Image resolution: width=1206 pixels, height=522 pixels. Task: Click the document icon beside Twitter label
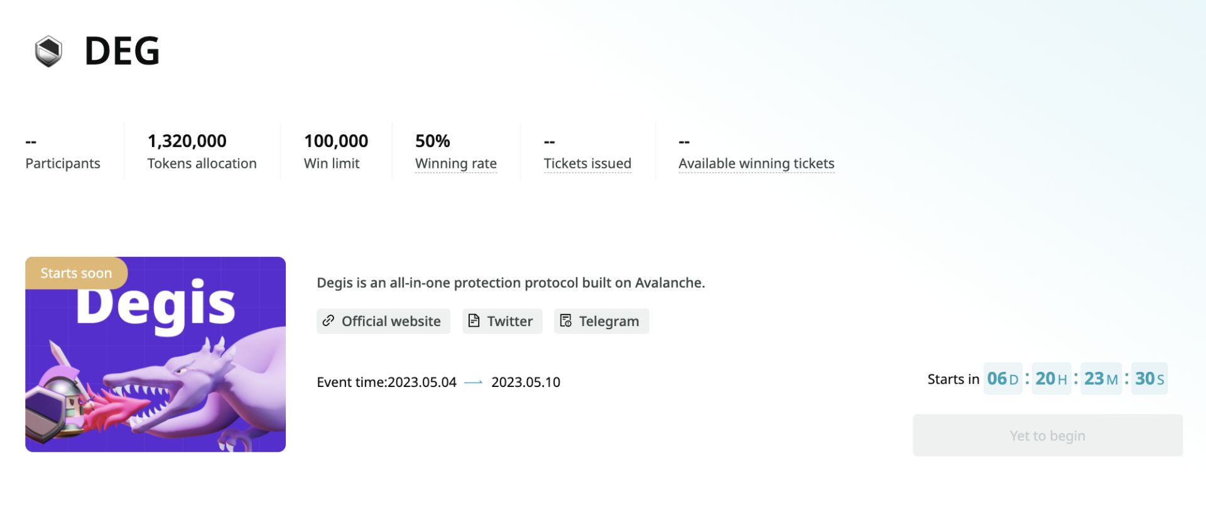tap(475, 321)
